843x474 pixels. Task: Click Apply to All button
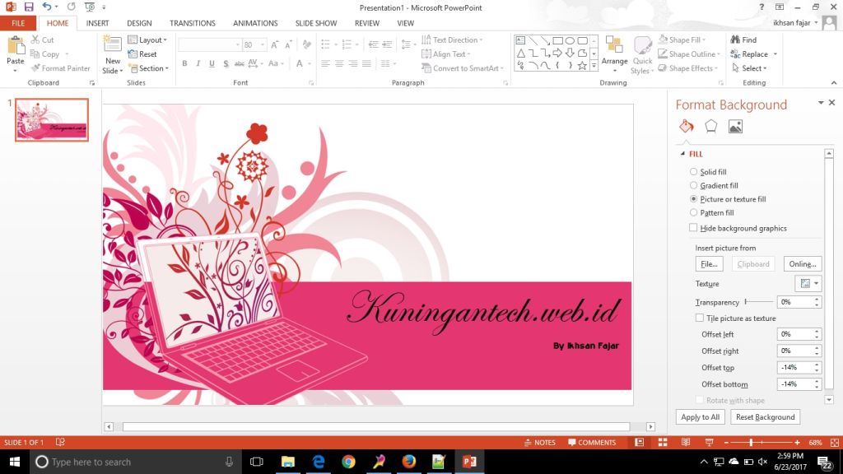click(700, 417)
